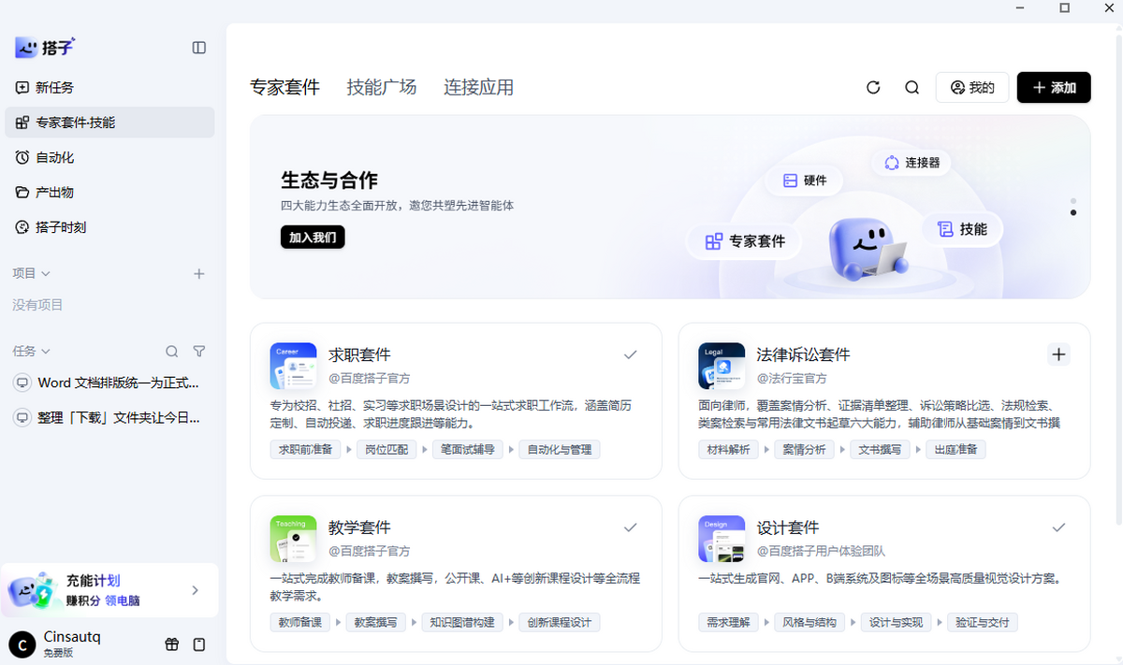Open the 充能计划 promo arrow
The width and height of the screenshot is (1123, 665).
click(195, 590)
